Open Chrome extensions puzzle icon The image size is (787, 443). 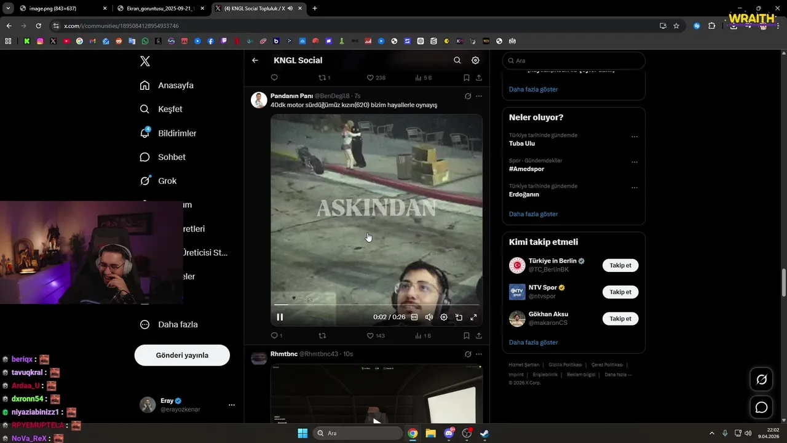click(x=712, y=26)
